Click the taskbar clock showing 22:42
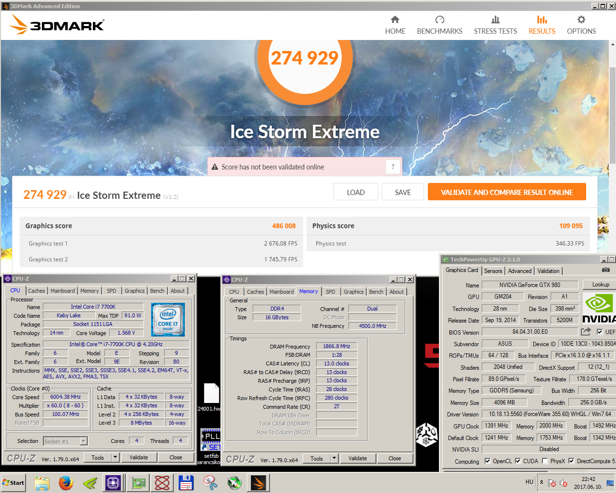The height and width of the screenshot is (493, 616). [x=588, y=482]
